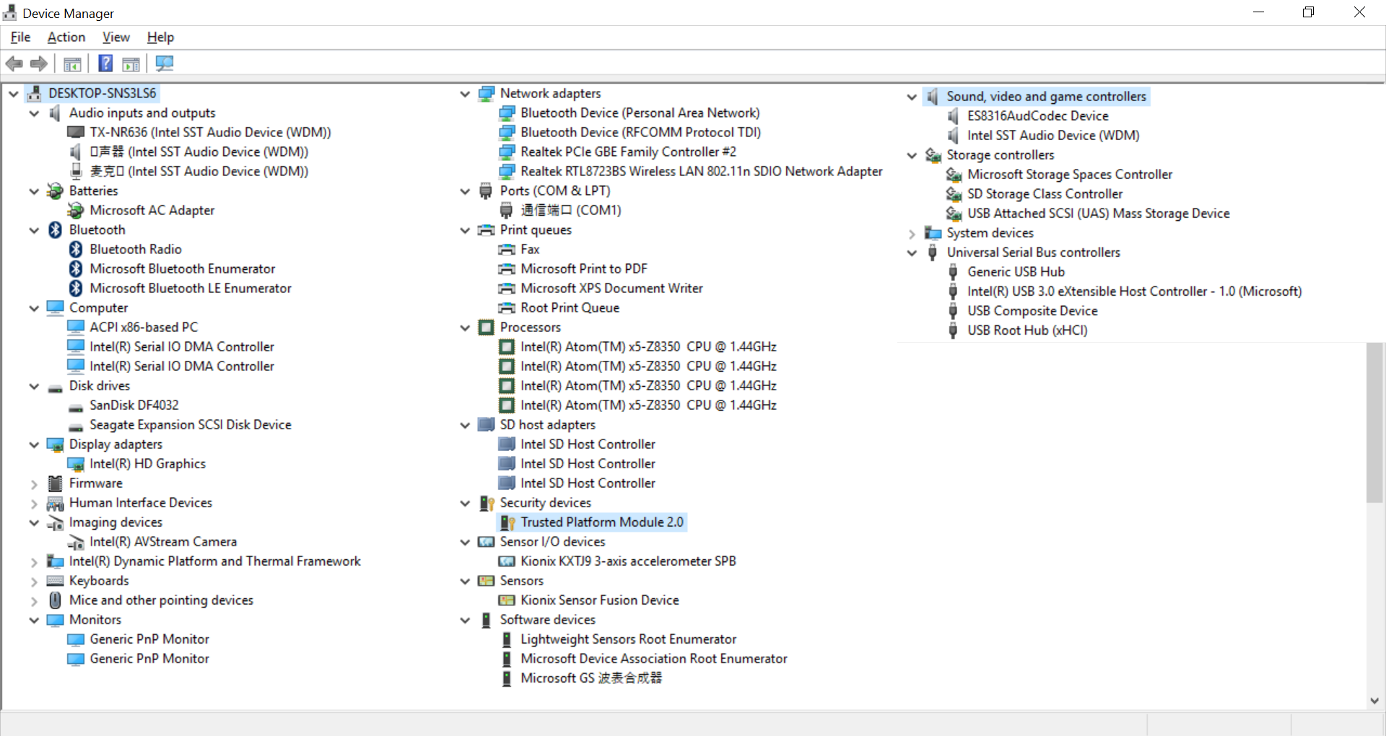Viewport: 1386px width, 736px height.
Task: Select Kionix Sensor Fusion Device
Action: tap(599, 600)
